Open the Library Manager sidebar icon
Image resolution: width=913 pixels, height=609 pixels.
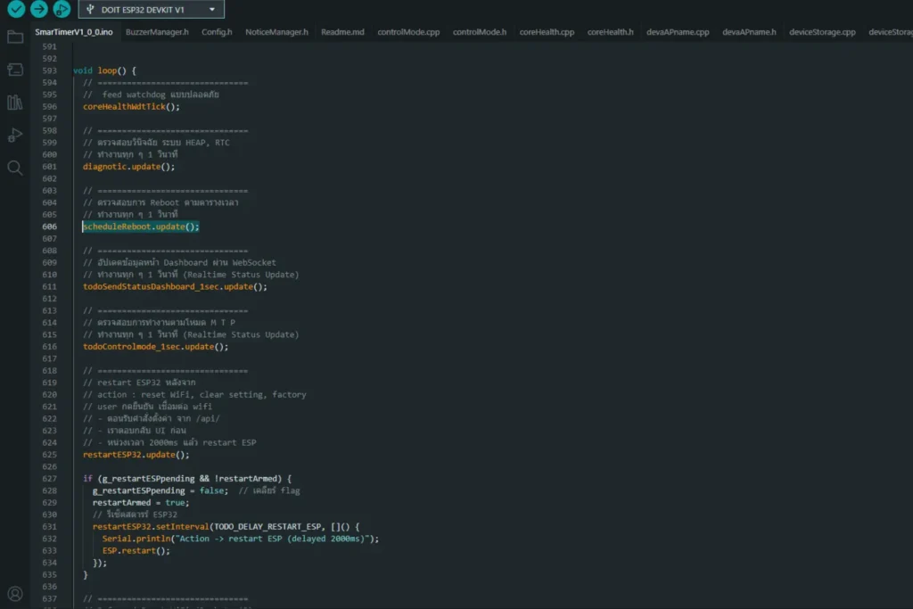(x=15, y=103)
